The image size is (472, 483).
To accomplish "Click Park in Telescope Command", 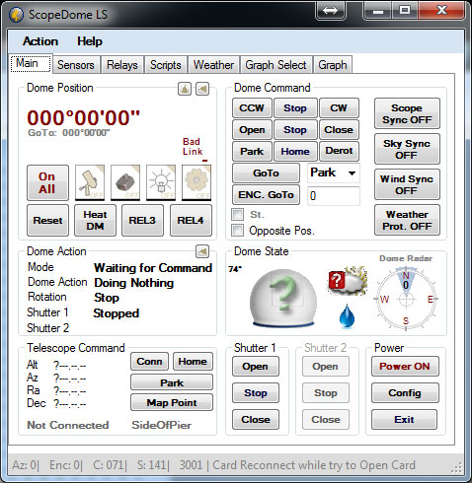I will (172, 382).
